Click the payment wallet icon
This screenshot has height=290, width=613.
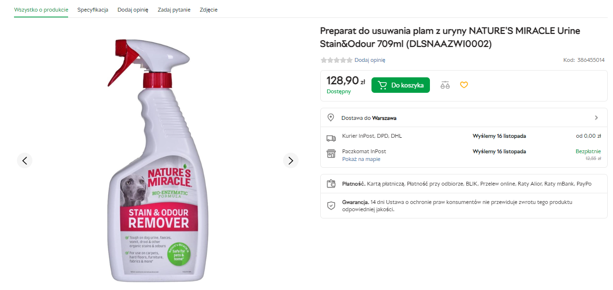tap(331, 184)
